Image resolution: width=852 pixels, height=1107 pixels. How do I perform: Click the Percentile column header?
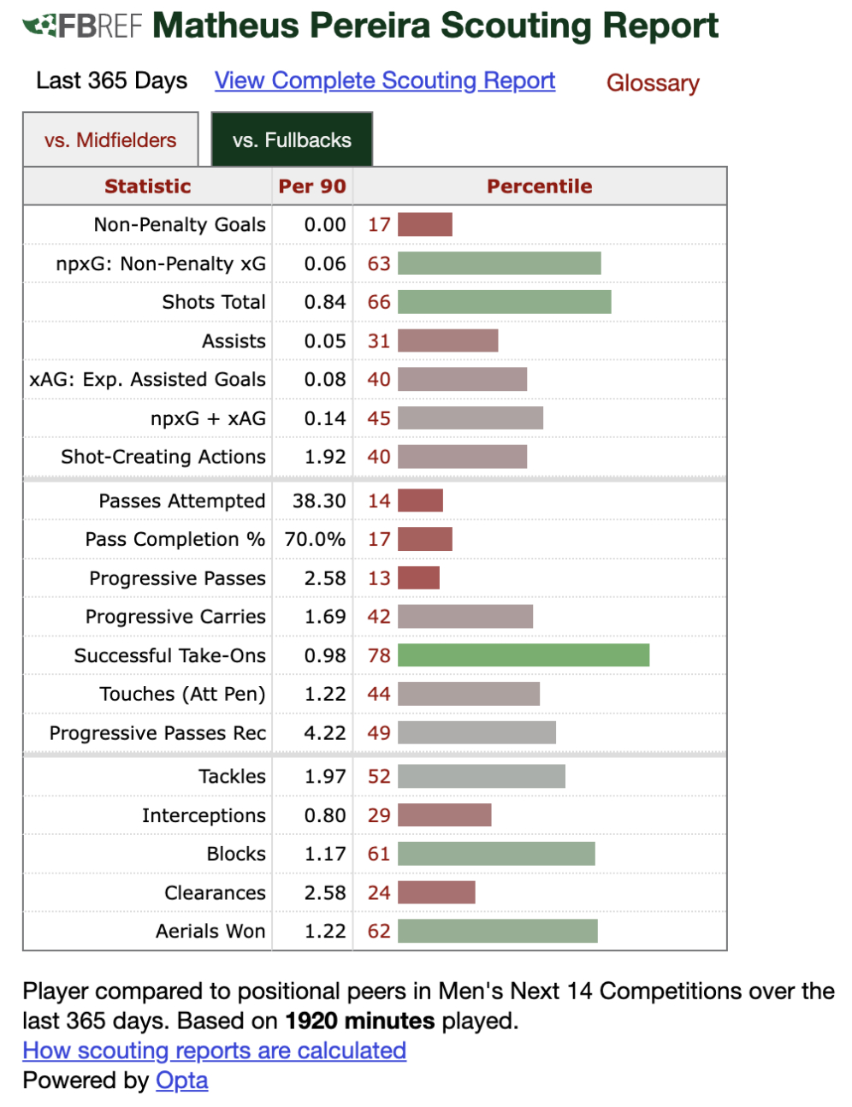point(539,186)
